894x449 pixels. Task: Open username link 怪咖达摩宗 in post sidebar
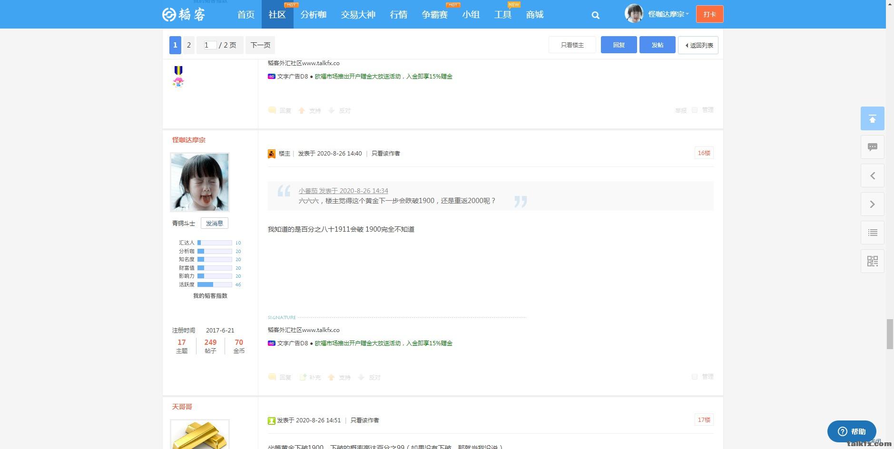(x=189, y=140)
